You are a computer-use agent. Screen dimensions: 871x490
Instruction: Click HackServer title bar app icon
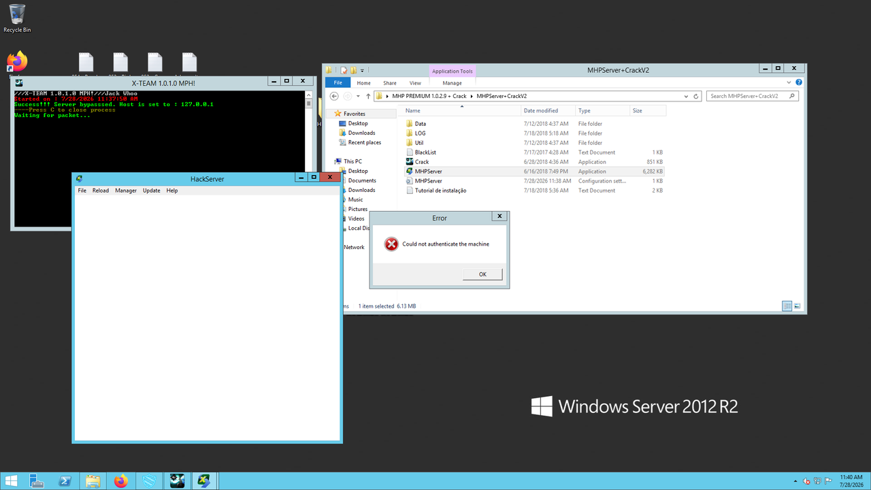(80, 178)
